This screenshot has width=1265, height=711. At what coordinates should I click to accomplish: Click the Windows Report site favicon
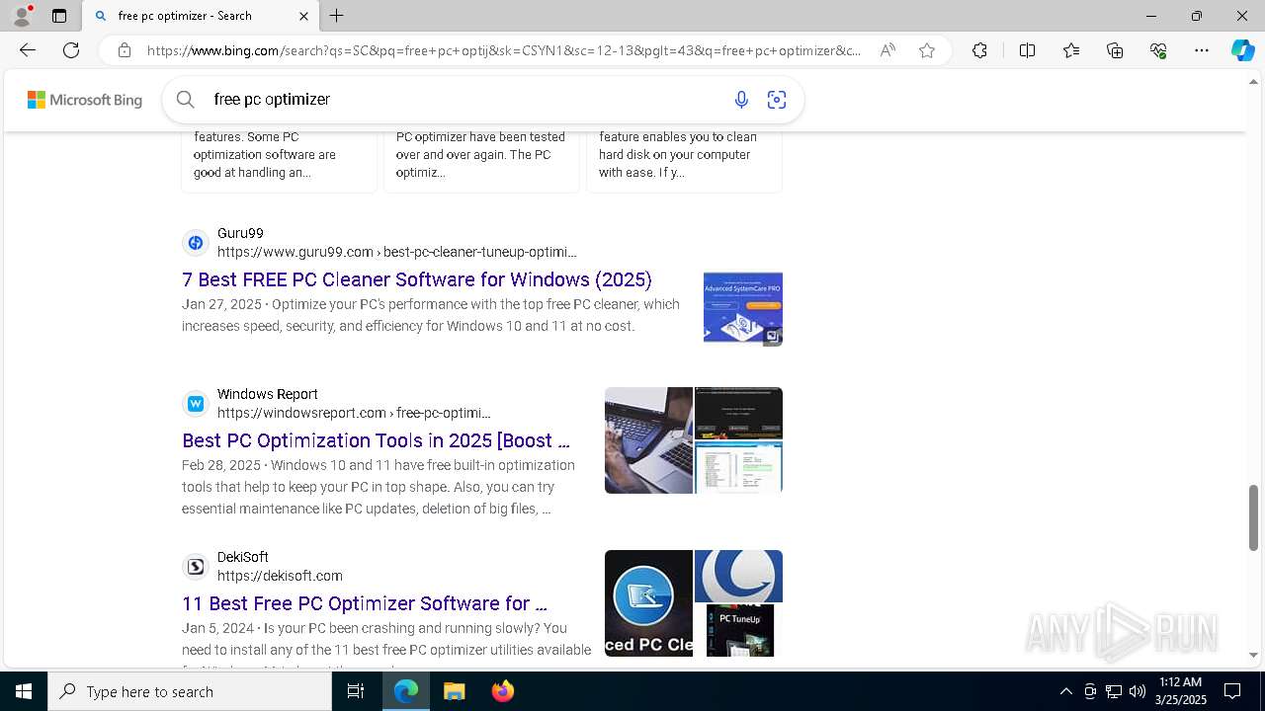(x=196, y=404)
